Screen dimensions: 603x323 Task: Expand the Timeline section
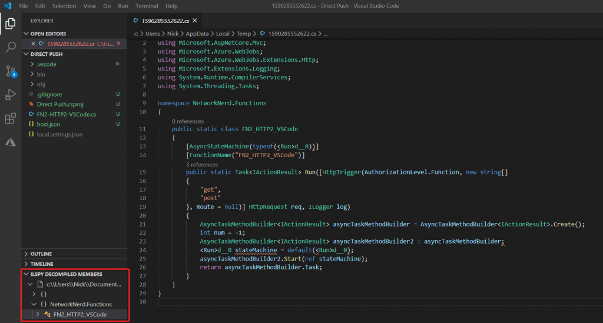point(26,264)
